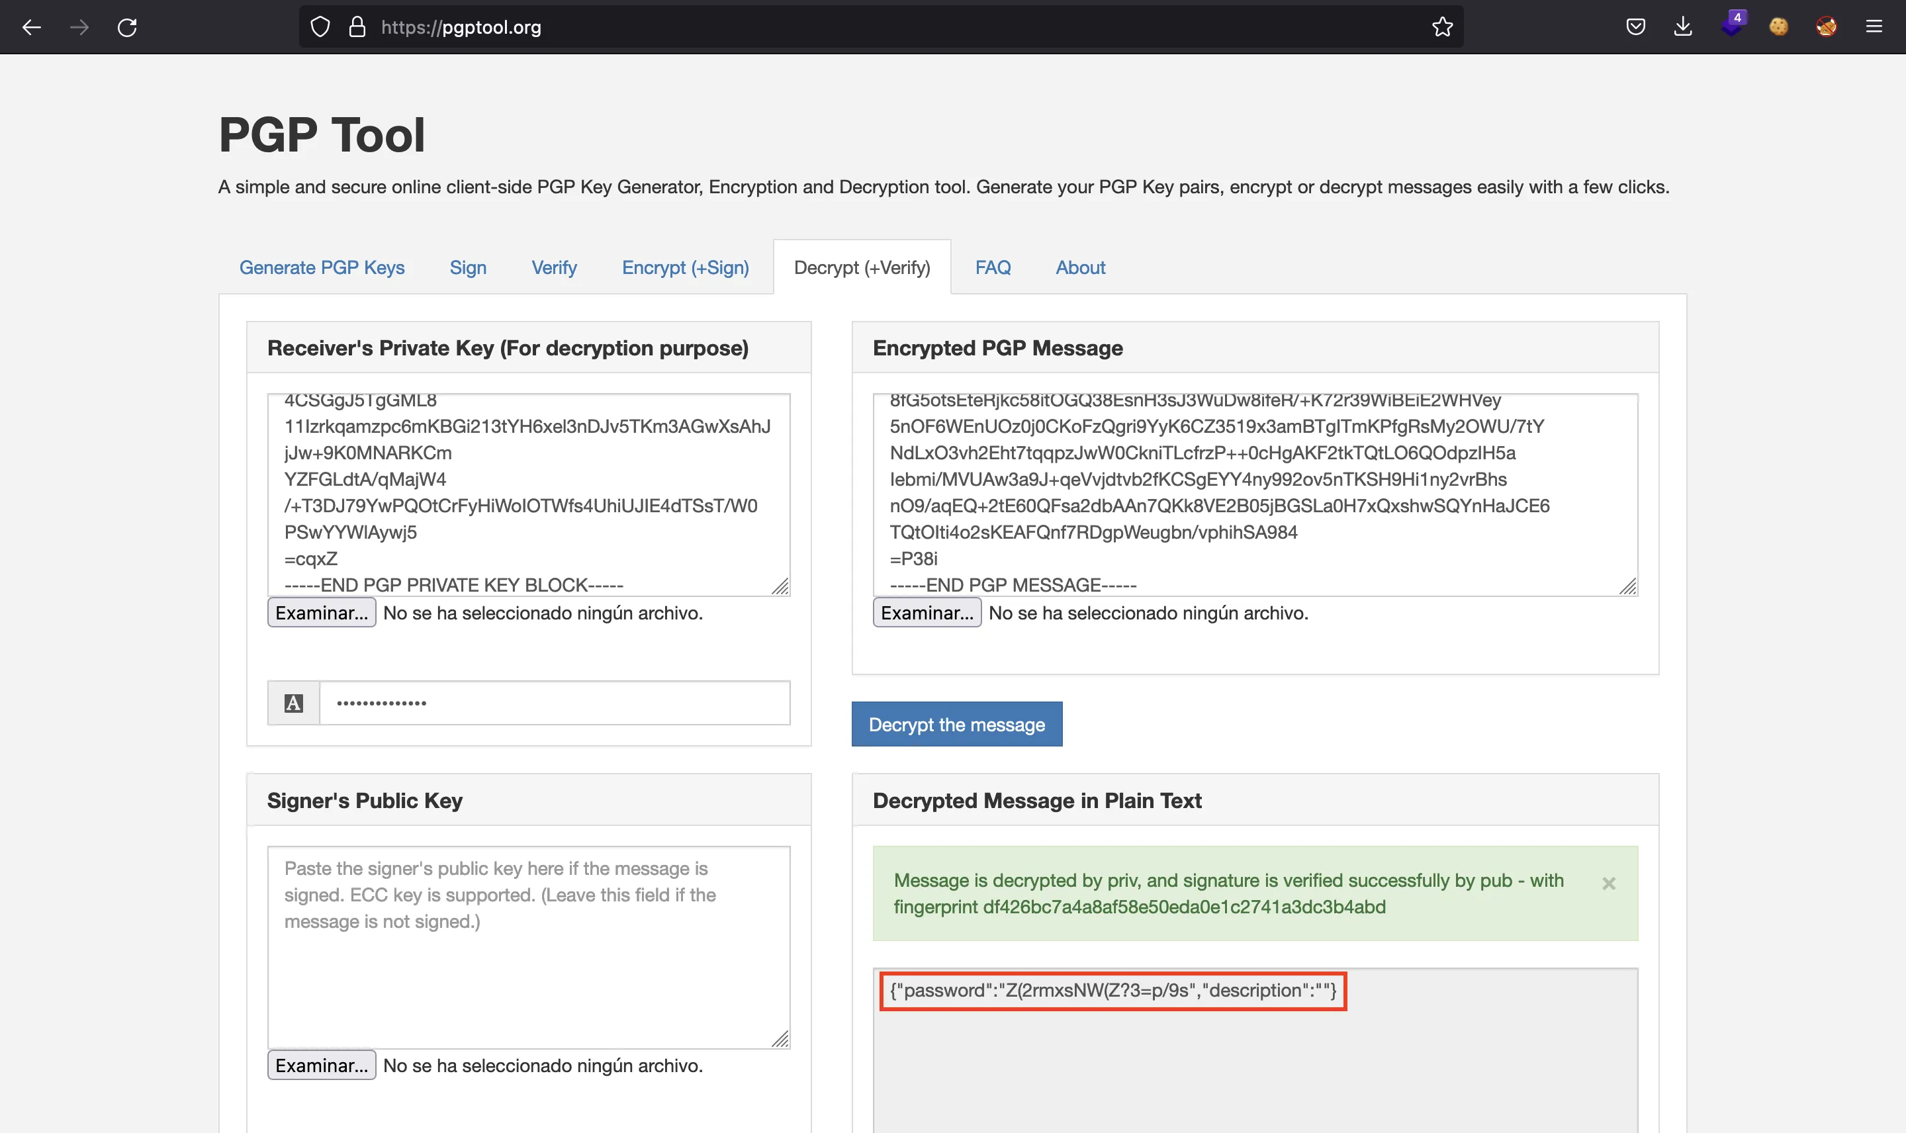Click inside the encrypted PGP message textarea
This screenshot has height=1133, width=1906.
coord(1255,495)
